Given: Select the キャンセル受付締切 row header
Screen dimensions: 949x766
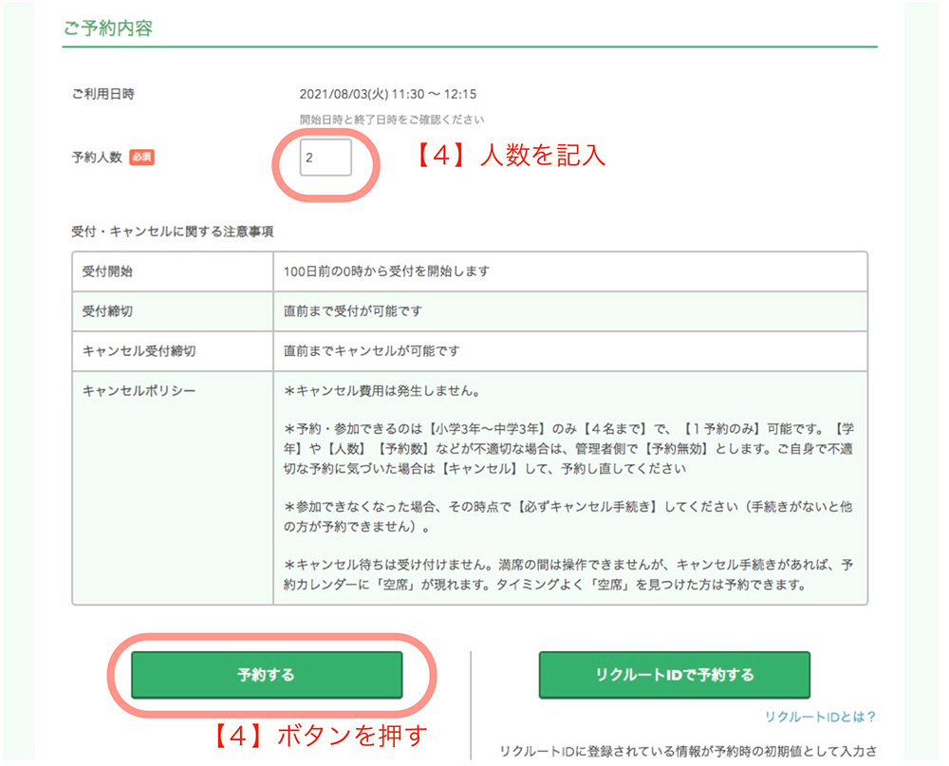Looking at the screenshot, I should point(140,350).
